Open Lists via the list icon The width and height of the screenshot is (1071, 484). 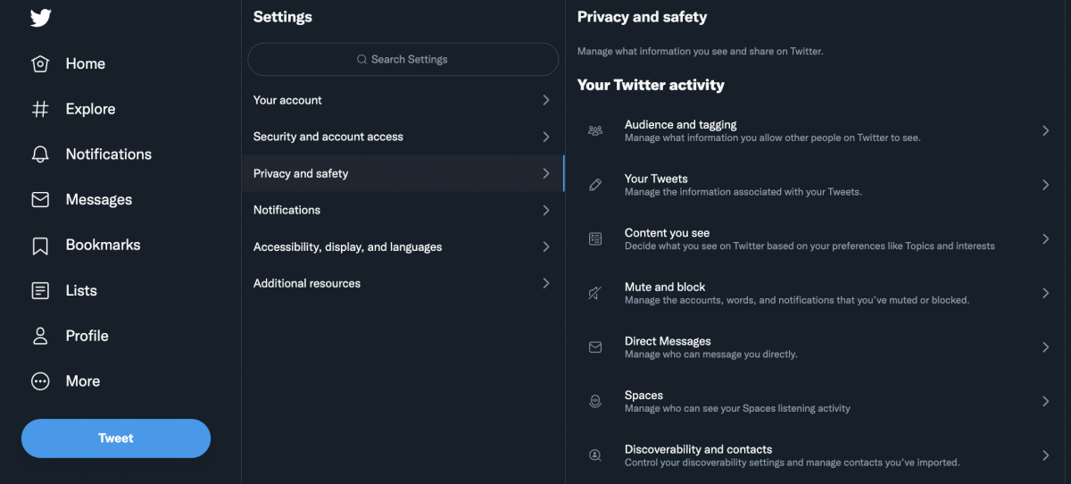[x=40, y=291]
